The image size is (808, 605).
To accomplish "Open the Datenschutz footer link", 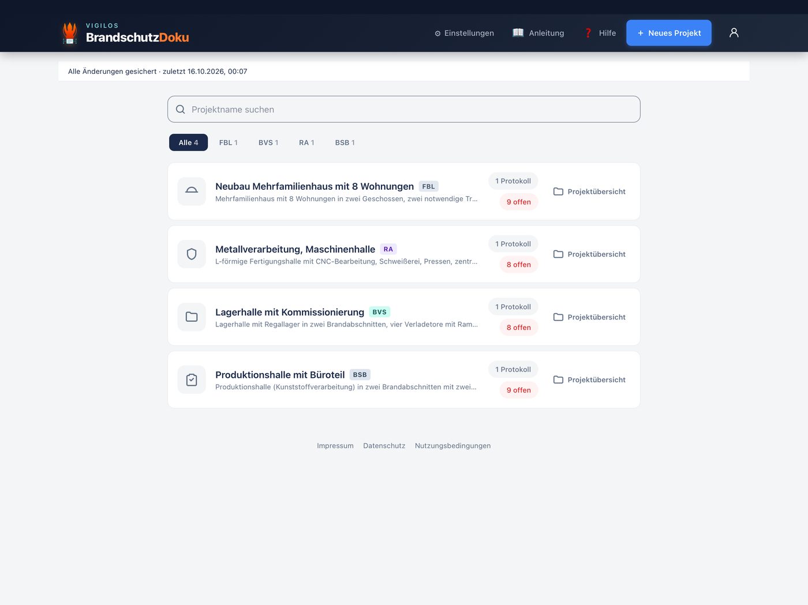I will click(384, 446).
